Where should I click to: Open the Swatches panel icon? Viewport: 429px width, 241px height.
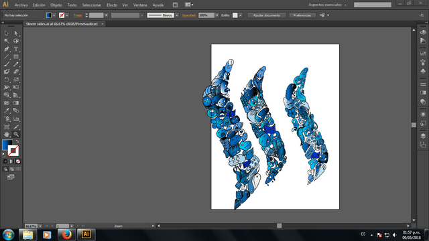point(423,54)
